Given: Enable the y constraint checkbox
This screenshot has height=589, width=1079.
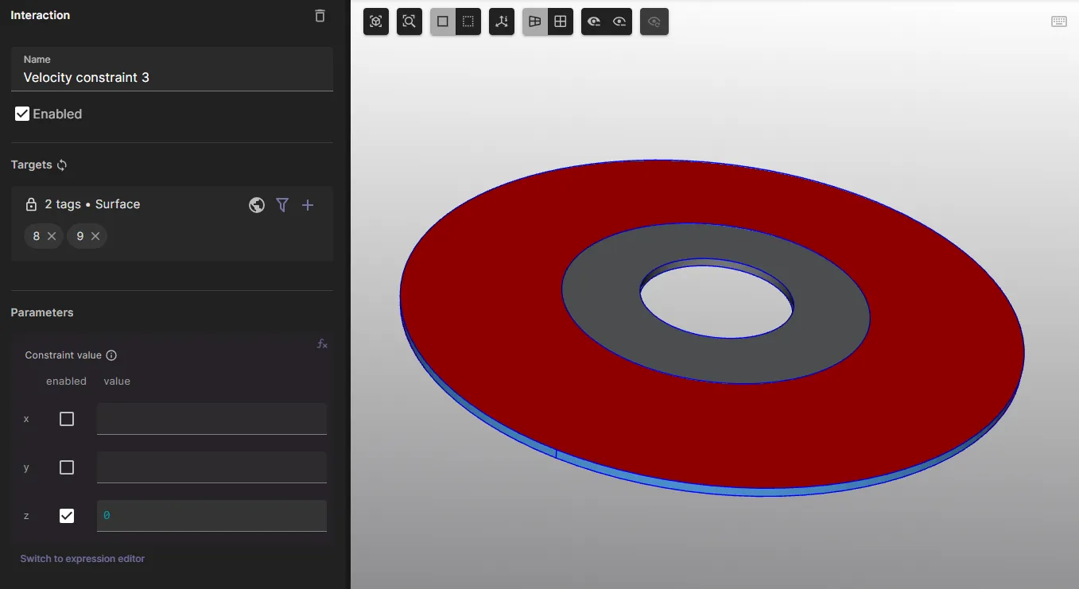Looking at the screenshot, I should point(67,467).
